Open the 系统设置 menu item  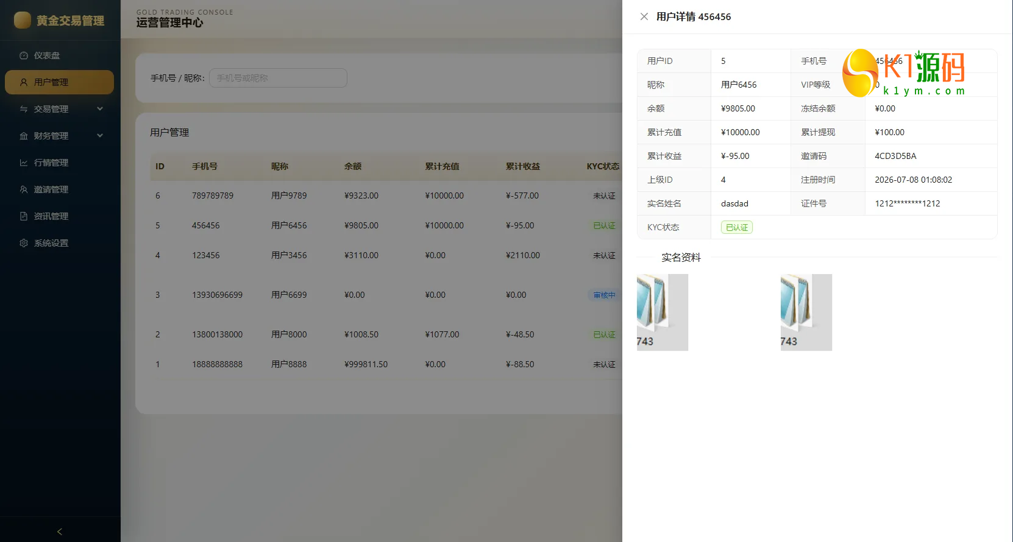pyautogui.click(x=59, y=243)
